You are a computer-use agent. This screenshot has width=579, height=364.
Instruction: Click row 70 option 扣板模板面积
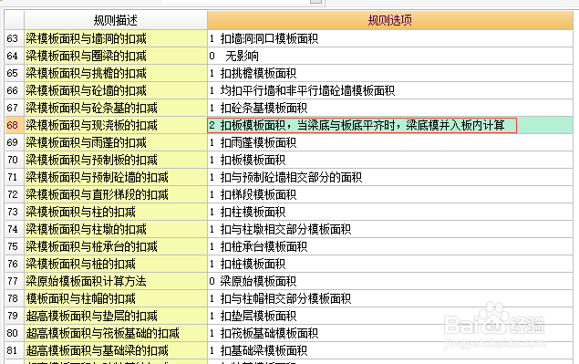pyautogui.click(x=390, y=160)
